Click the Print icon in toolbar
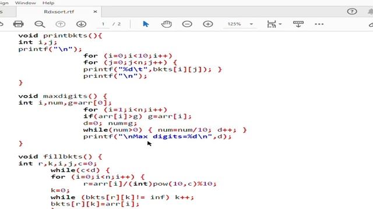The height and width of the screenshot is (209, 373). coord(18,24)
